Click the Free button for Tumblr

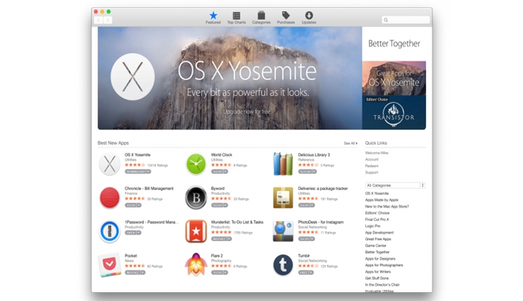306,272
